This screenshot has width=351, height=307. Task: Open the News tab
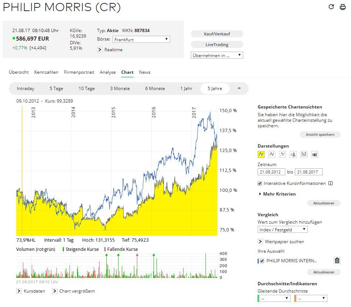(145, 72)
